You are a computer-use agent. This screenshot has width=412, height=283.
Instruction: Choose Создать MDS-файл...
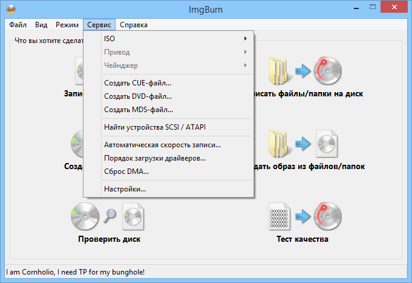coord(168,110)
